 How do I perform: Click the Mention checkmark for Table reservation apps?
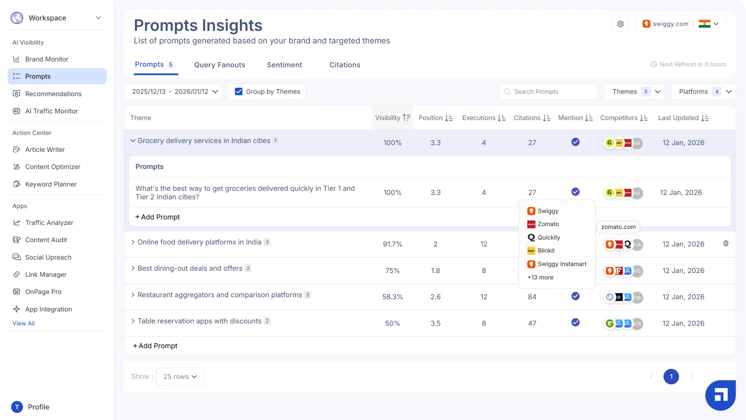point(575,322)
